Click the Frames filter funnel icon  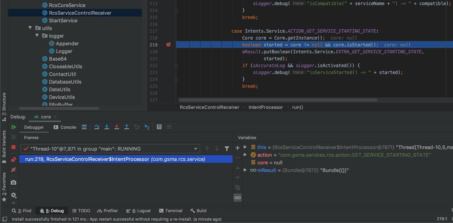click(x=227, y=149)
